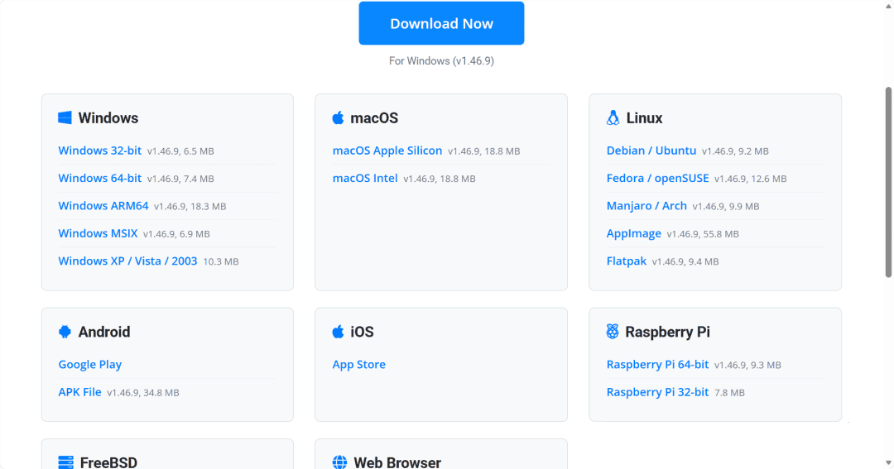Download the Raspberry Pi 32-bit build
894x469 pixels.
coord(657,392)
